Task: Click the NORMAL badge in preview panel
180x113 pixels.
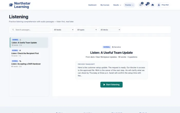Action: [107, 47]
